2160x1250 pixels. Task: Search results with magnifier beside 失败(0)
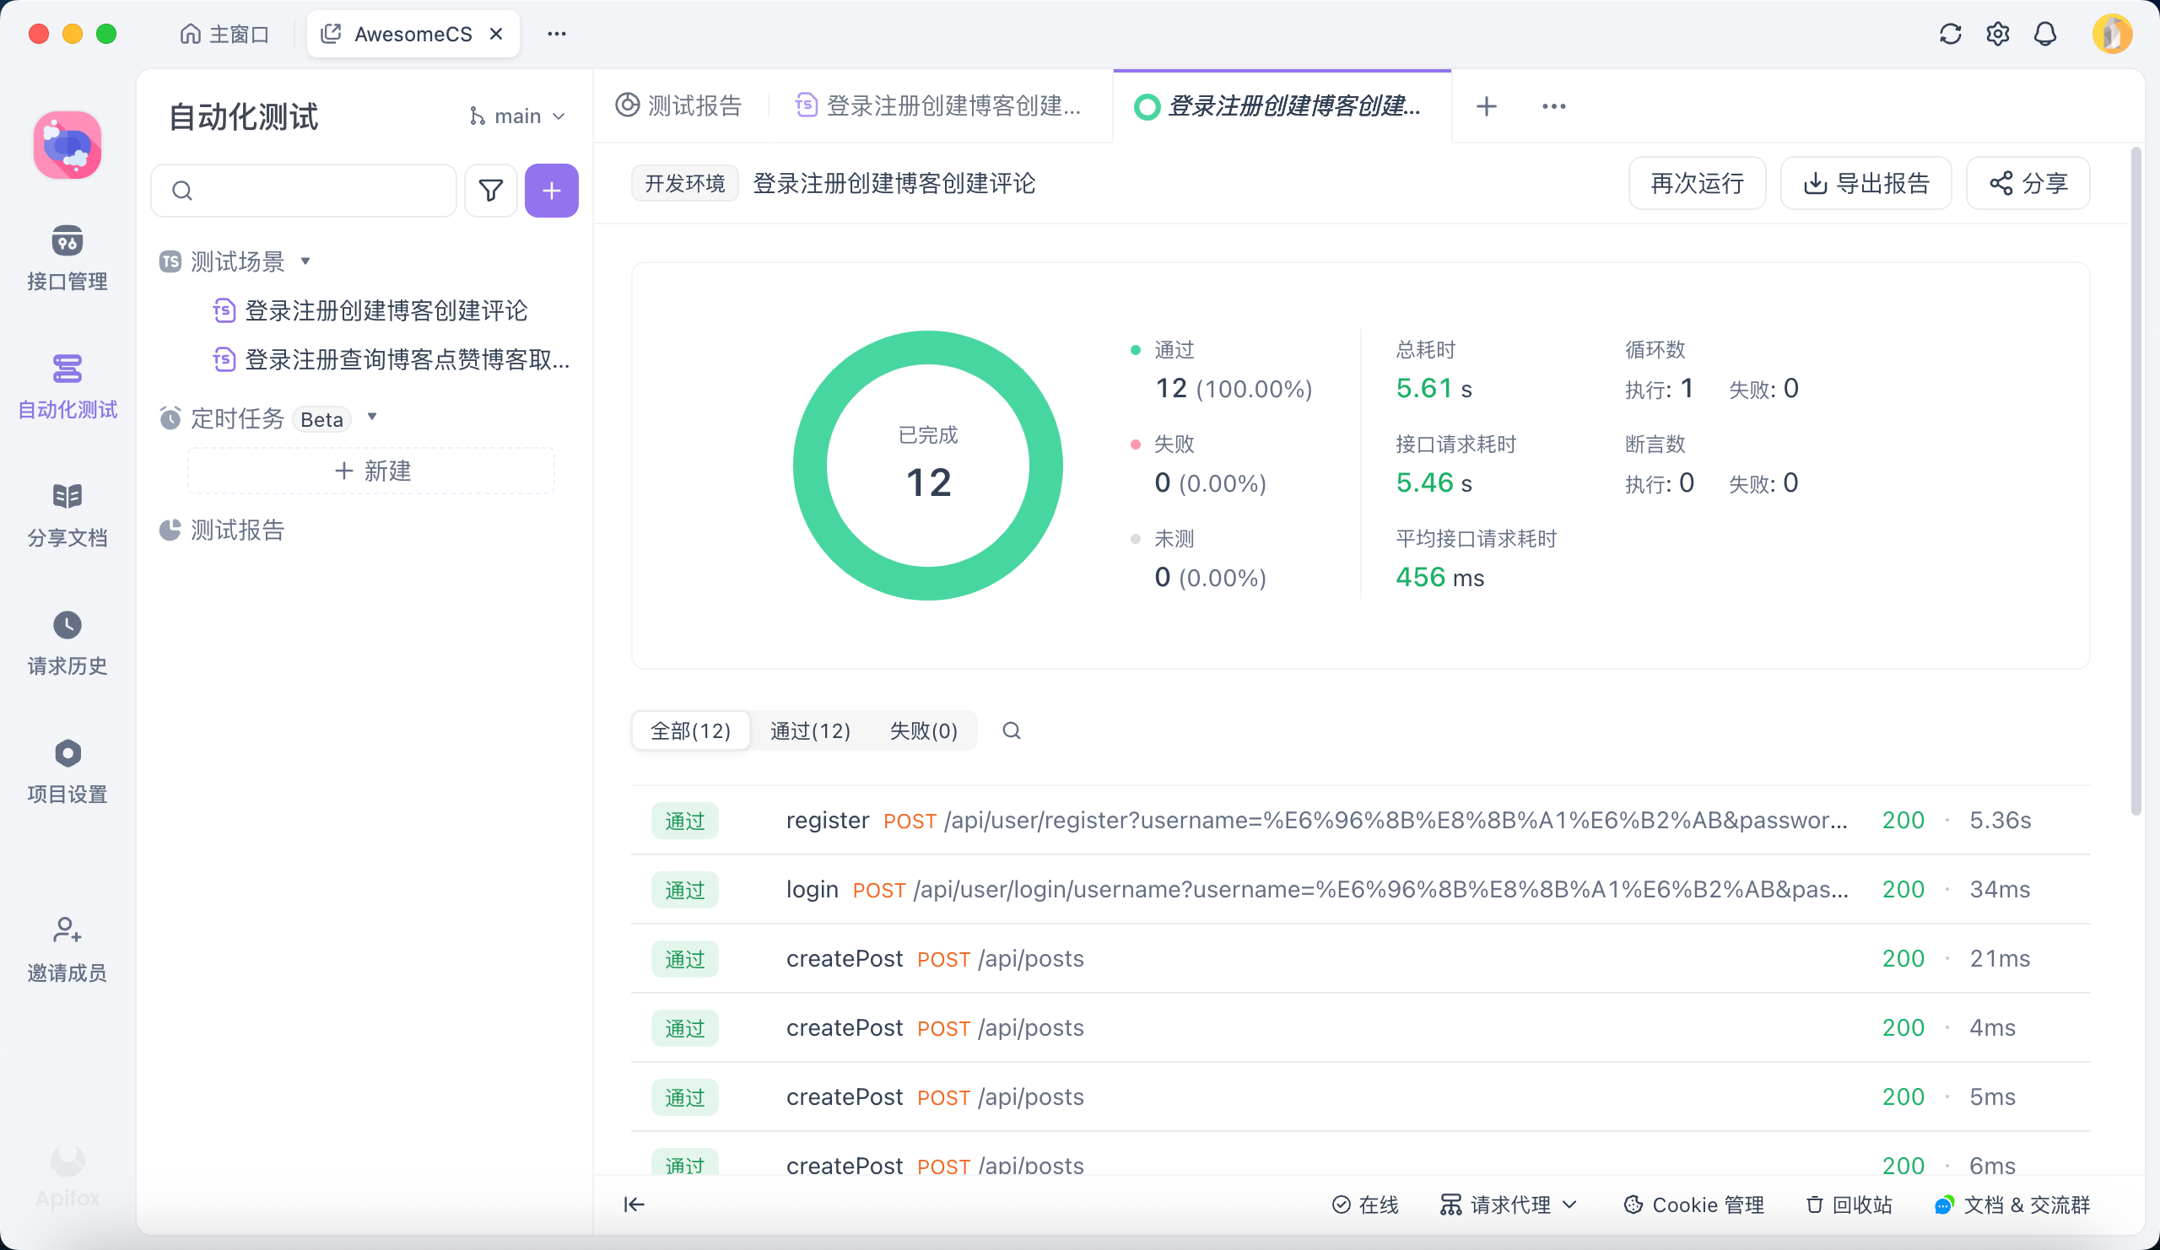[1012, 730]
